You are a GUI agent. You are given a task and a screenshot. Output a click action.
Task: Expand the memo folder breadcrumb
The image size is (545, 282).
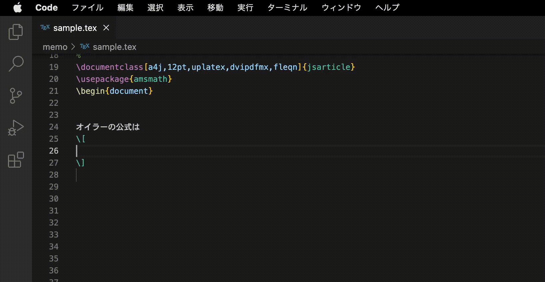click(55, 47)
